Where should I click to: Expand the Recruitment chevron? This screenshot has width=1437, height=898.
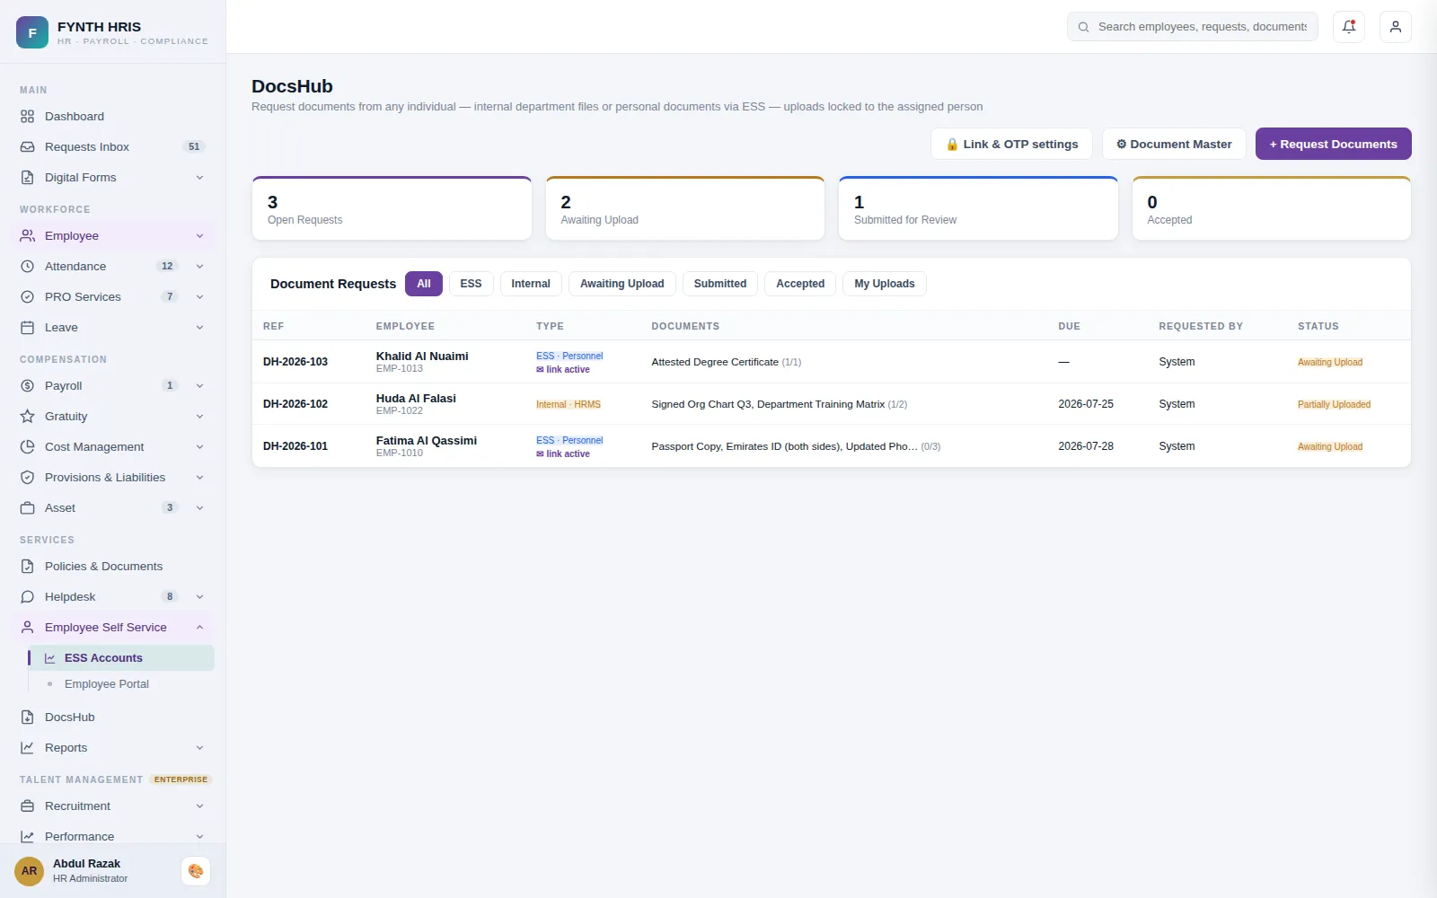199,806
